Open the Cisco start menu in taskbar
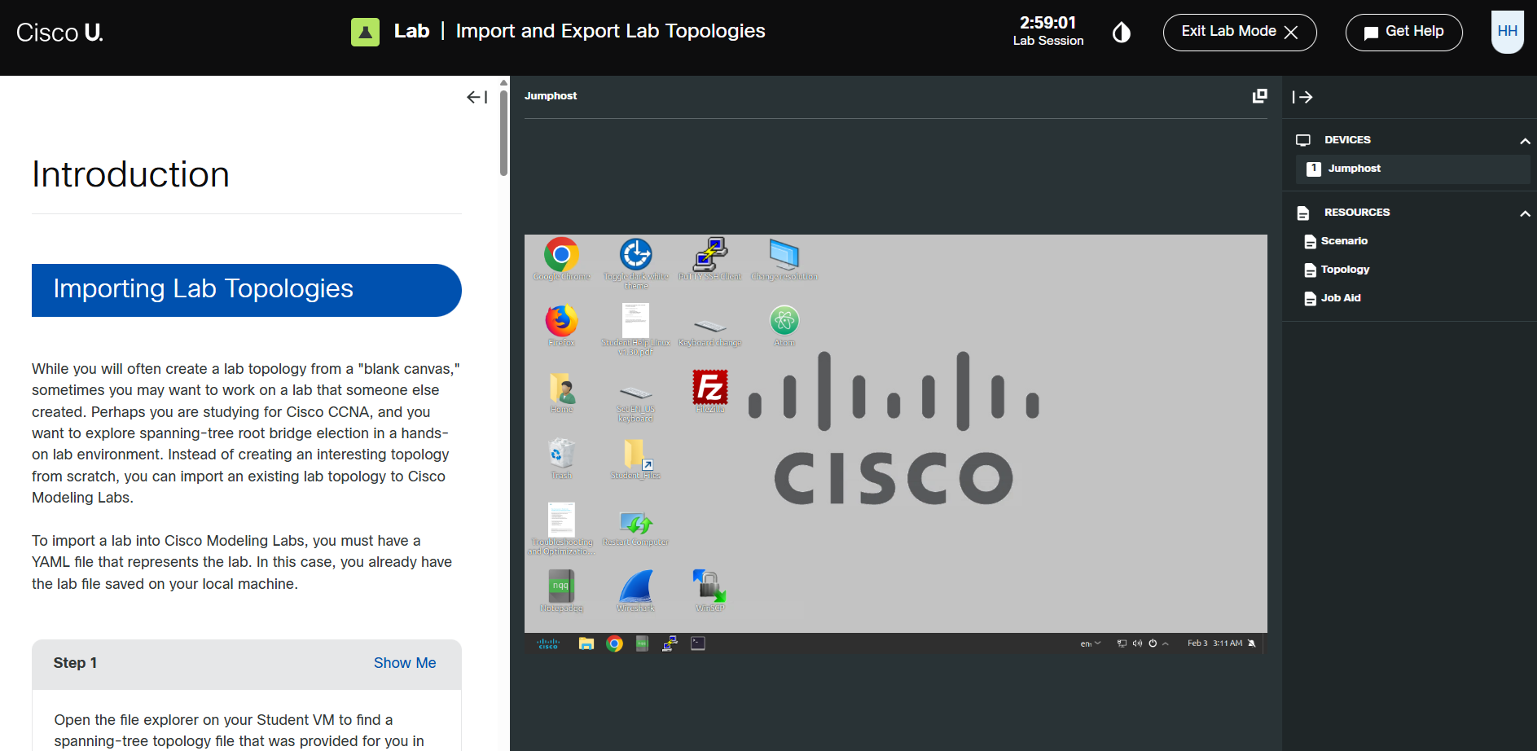Screen dimensions: 1537x751 [x=548, y=643]
